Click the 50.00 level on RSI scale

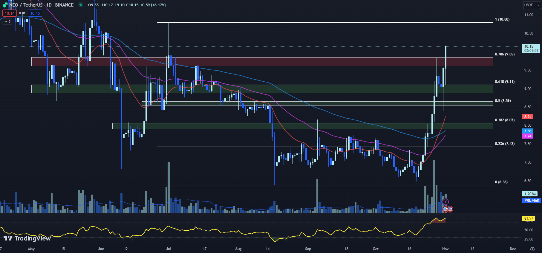click(529, 230)
